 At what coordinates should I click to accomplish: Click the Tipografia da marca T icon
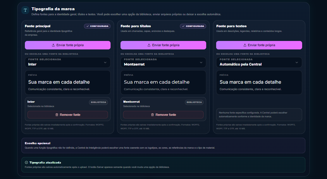tap(25, 10)
